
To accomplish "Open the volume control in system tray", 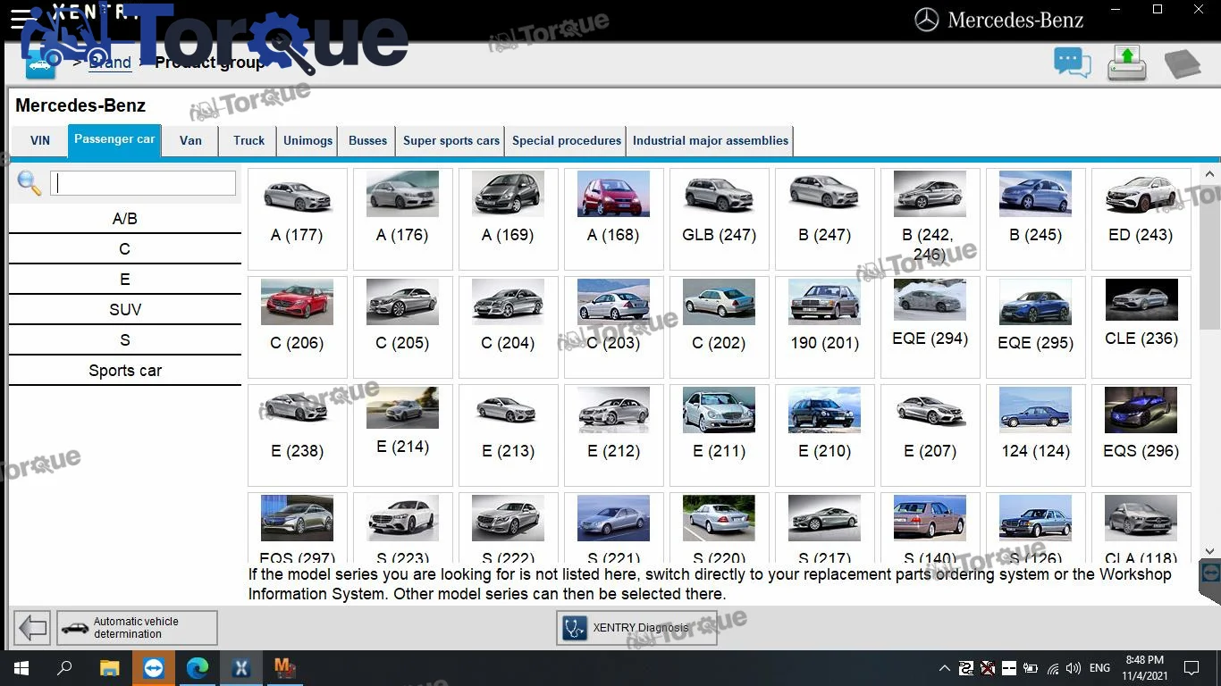I will click(x=1074, y=668).
